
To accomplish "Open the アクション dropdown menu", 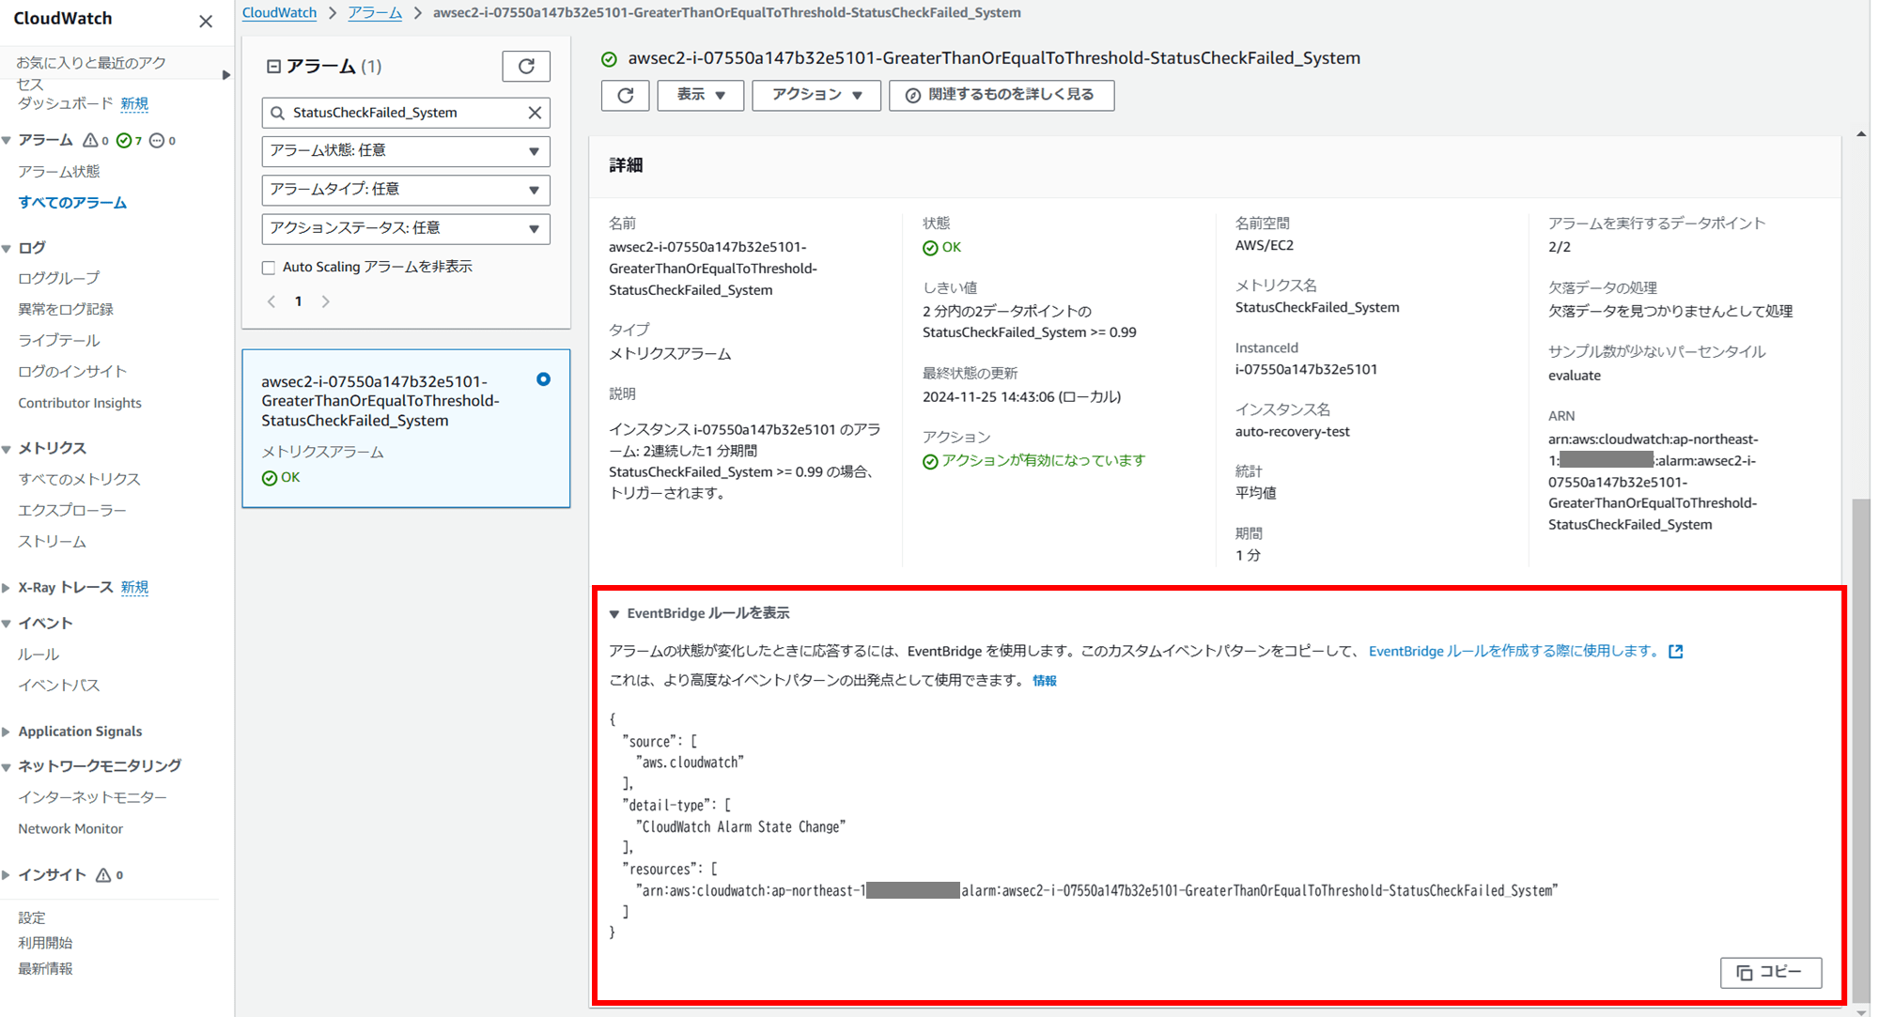I will (816, 95).
